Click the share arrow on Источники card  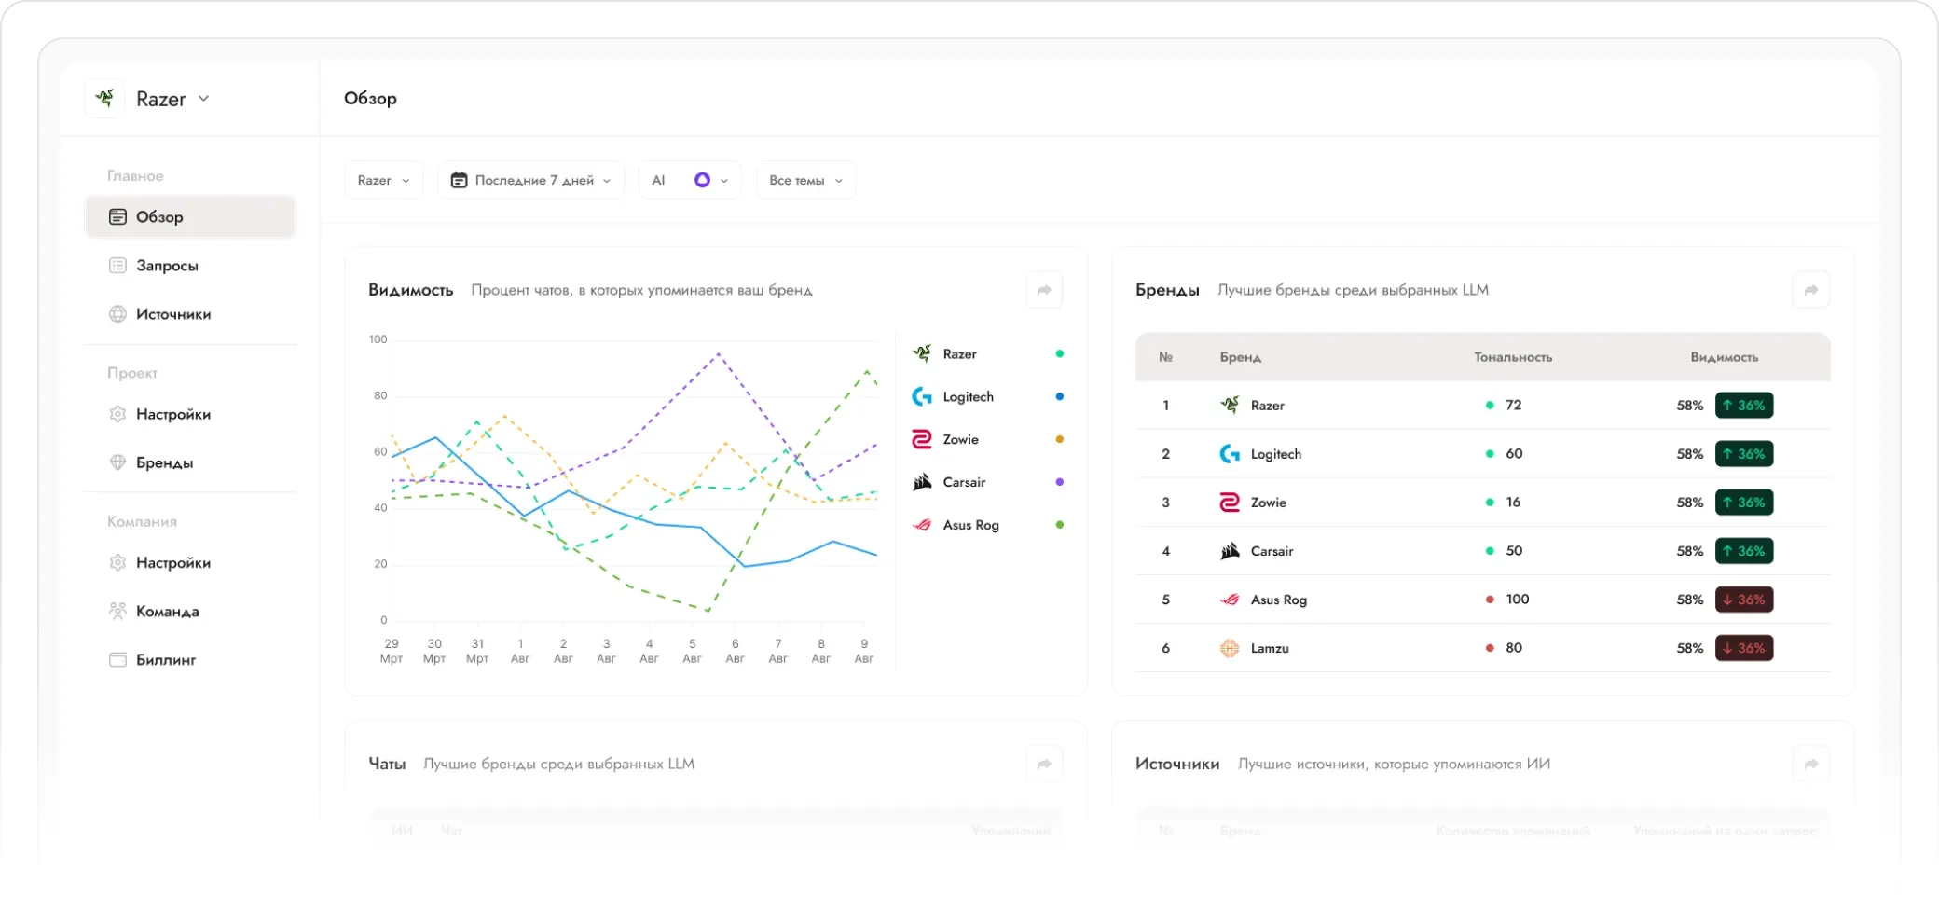tap(1810, 764)
